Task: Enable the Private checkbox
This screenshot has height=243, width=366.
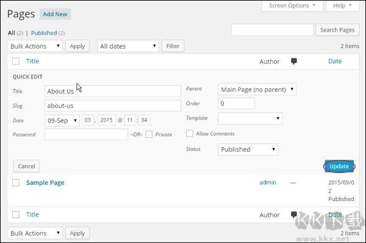Action: click(x=149, y=135)
